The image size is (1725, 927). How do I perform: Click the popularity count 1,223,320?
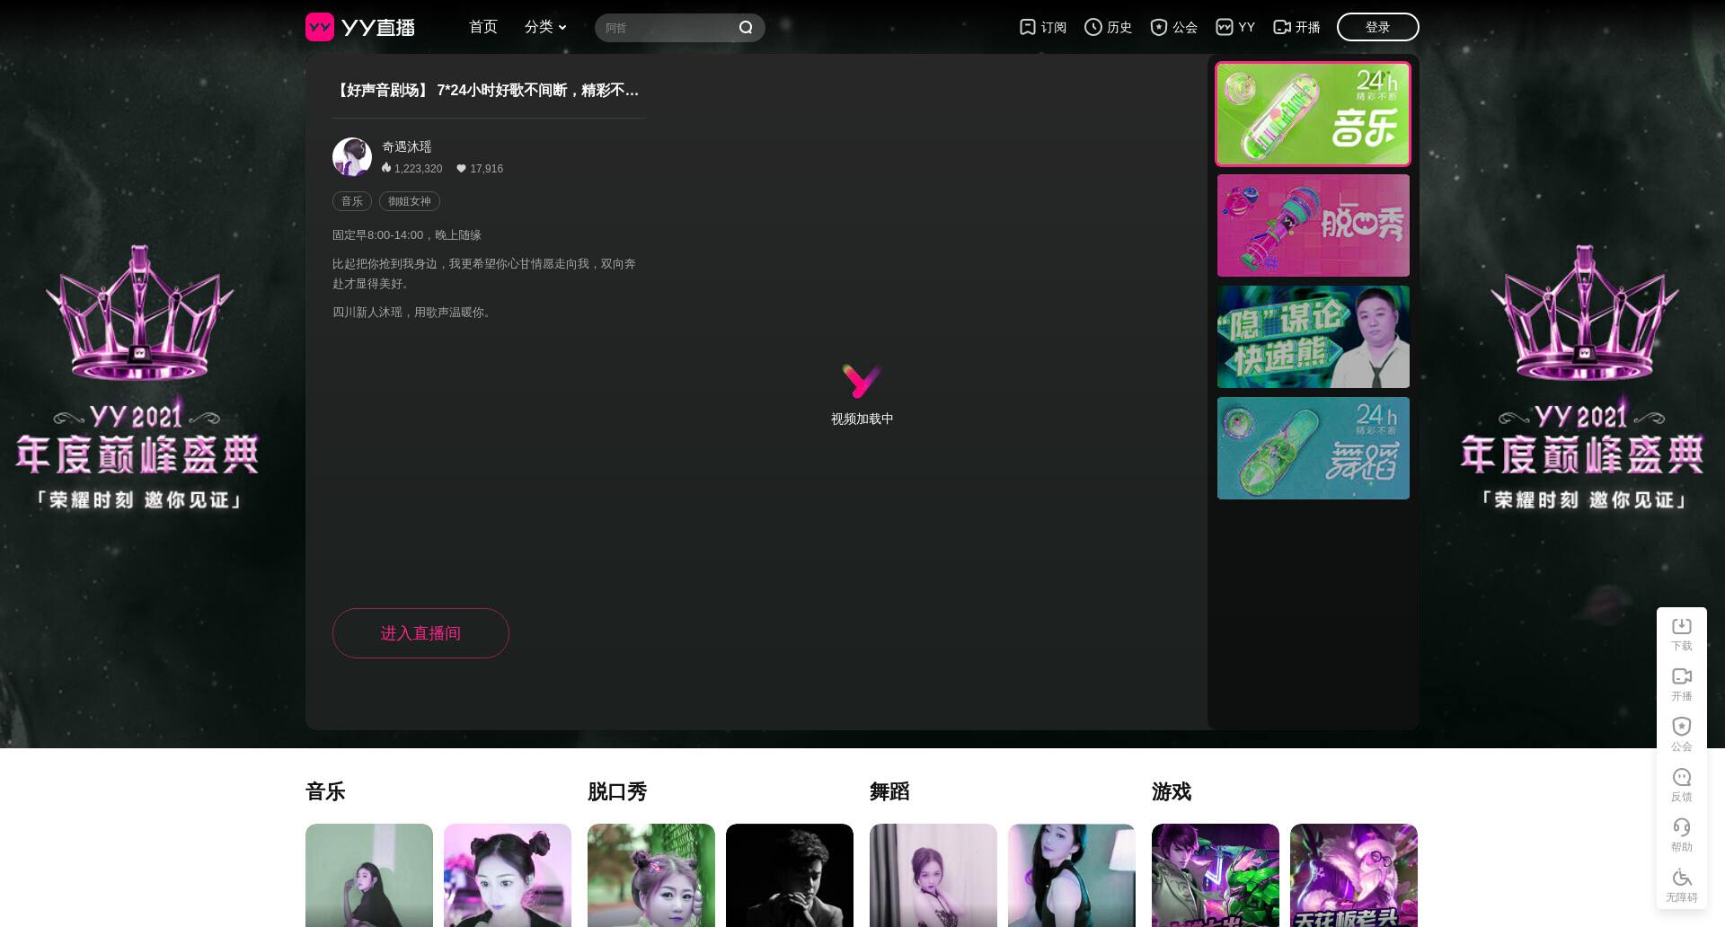(411, 168)
